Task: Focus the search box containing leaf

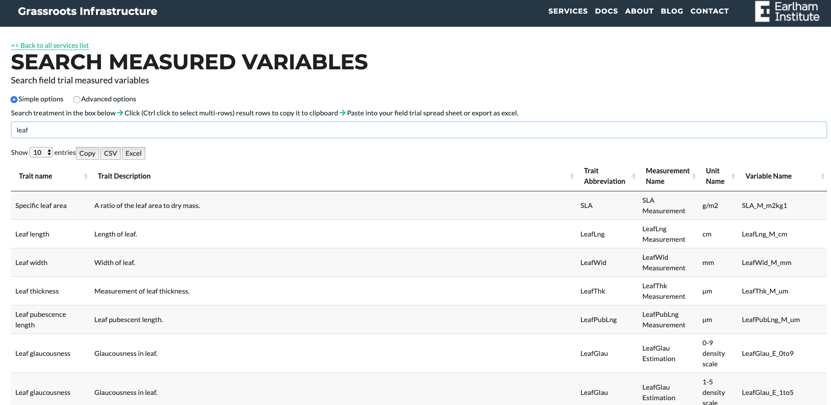Action: point(419,130)
